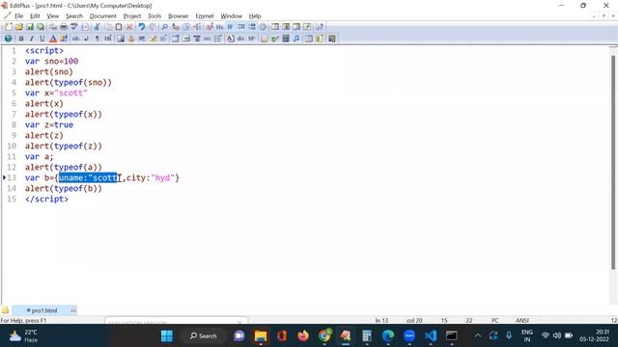Click the Save All icon
The width and height of the screenshot is (618, 347).
coord(41,27)
